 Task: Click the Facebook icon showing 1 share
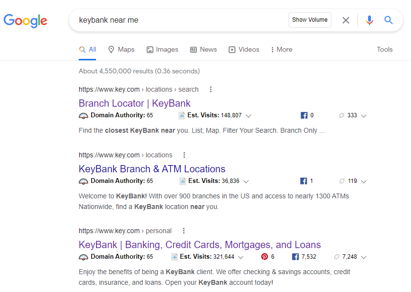click(303, 181)
